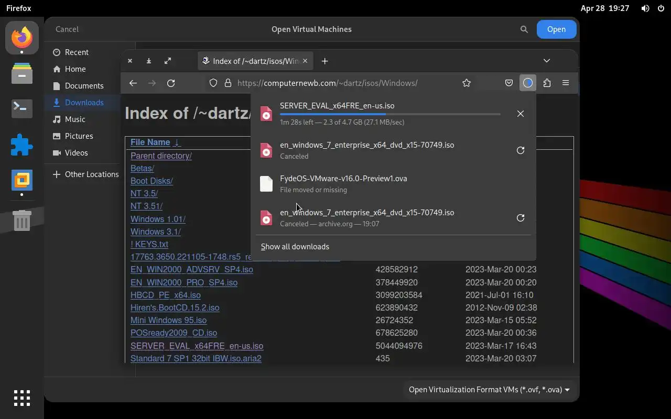Click Show all downloads
Viewport: 671px width, 419px height.
(295, 247)
